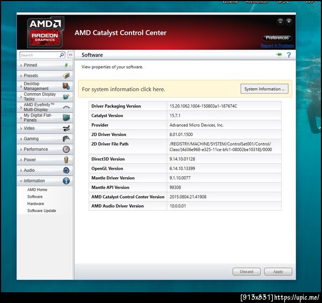
Task: Click the search magnifier icon
Action: click(x=62, y=55)
